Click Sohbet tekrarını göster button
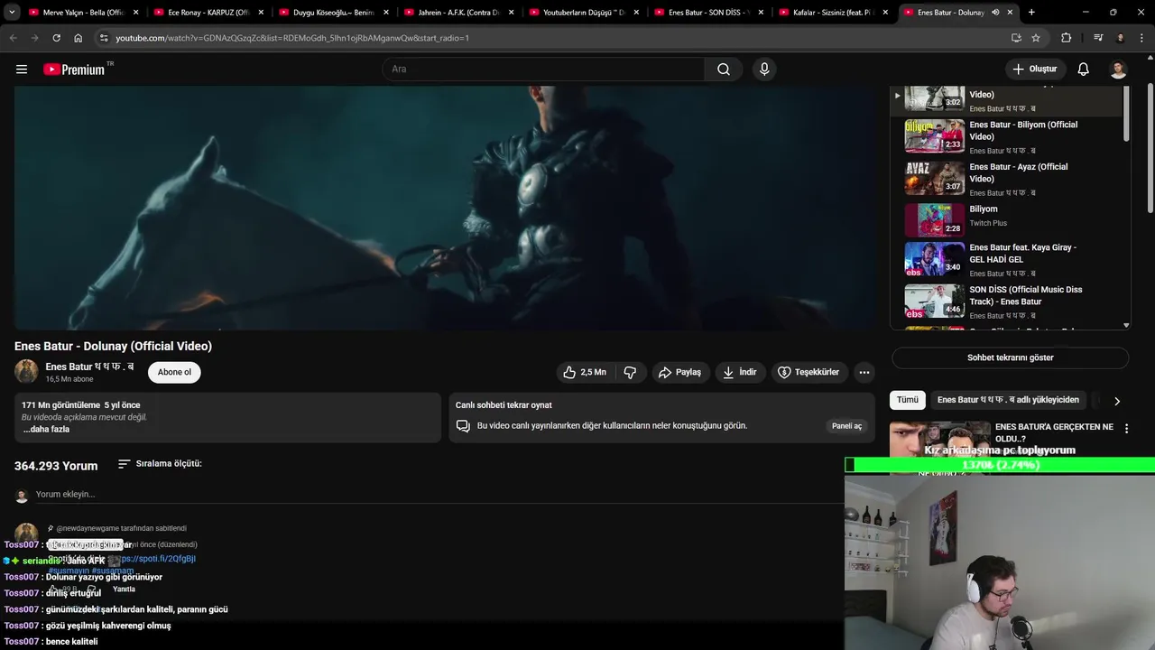This screenshot has height=650, width=1155. [x=1010, y=357]
